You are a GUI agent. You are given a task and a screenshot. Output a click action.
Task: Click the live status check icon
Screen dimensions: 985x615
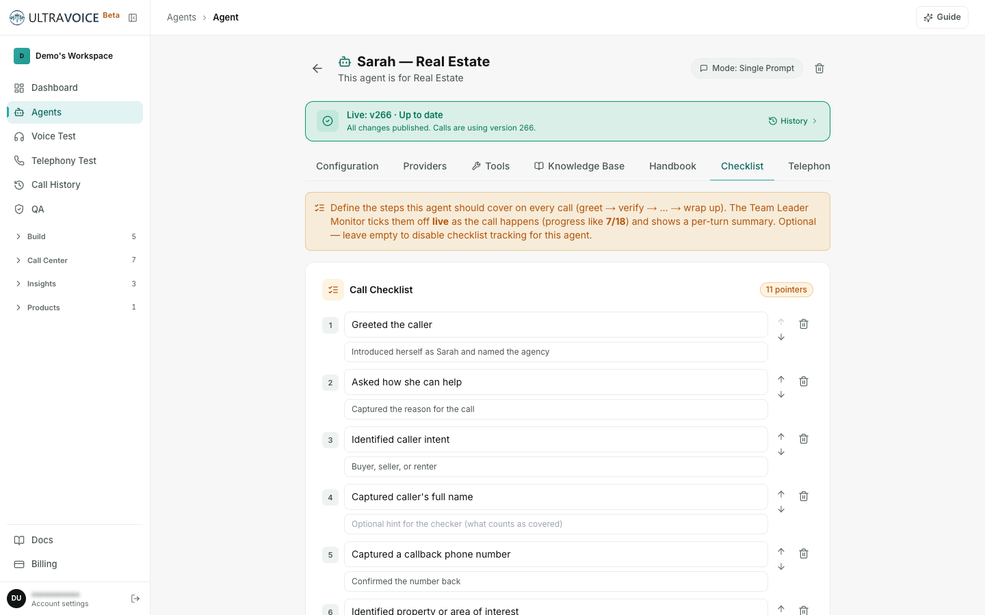click(328, 121)
